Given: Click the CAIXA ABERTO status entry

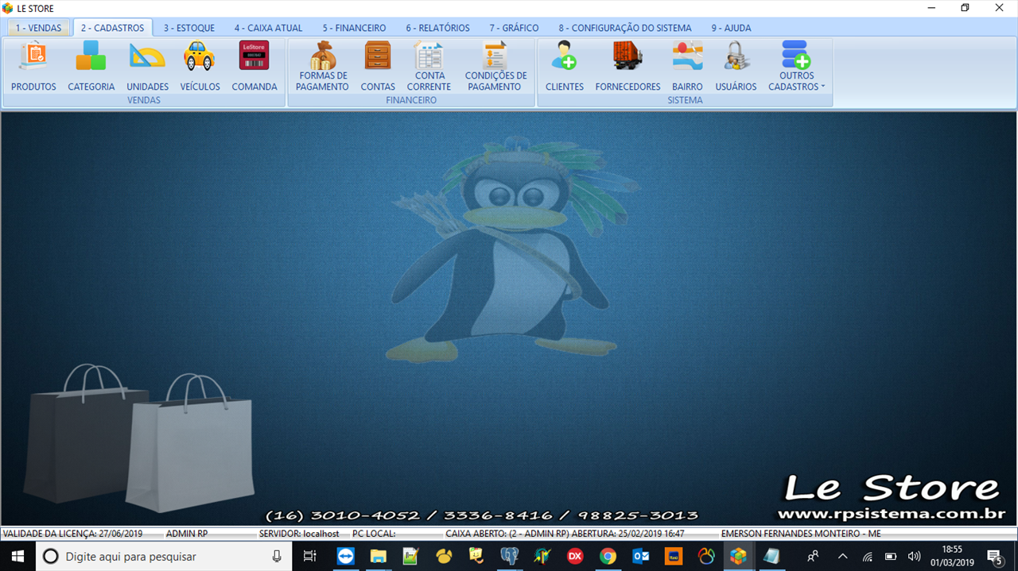Looking at the screenshot, I should [565, 534].
